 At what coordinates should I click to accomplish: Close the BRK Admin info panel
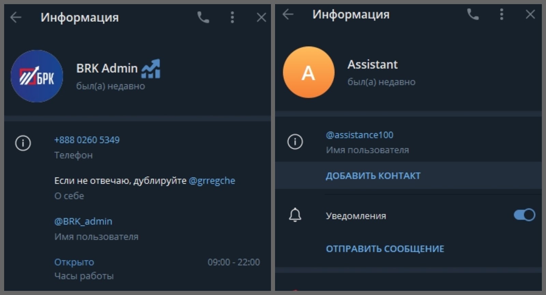pos(261,17)
